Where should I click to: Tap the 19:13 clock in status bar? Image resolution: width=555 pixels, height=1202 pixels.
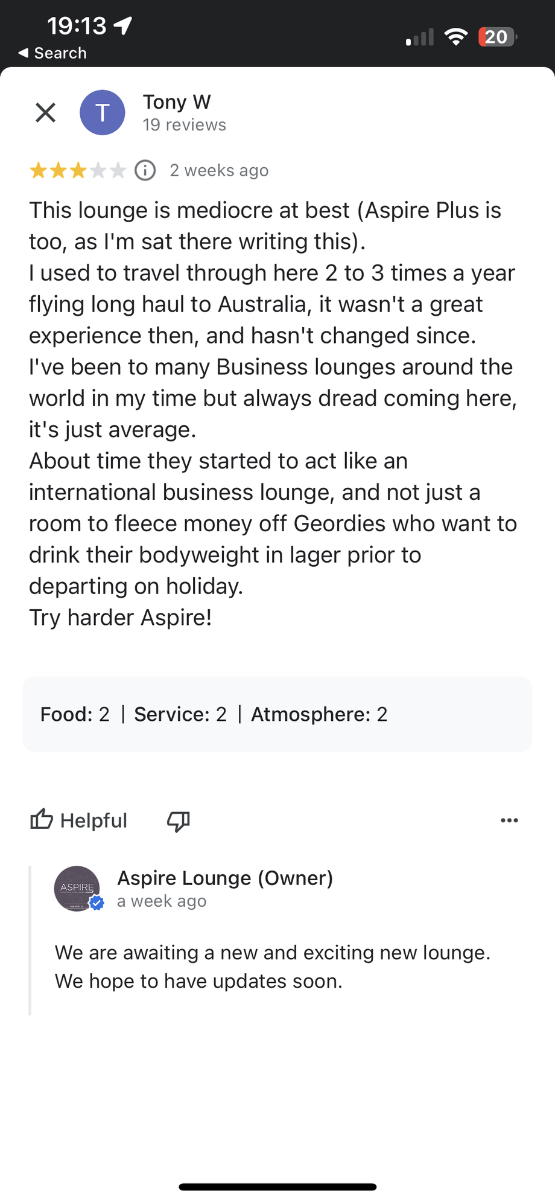[77, 26]
